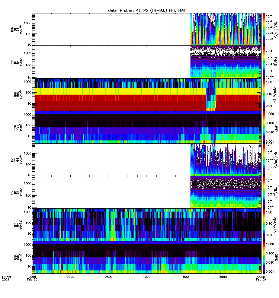Click the "0000 Feb 24" time axis label
Image resolution: width=279 pixels, height=298 pixels.
pyautogui.click(x=261, y=278)
